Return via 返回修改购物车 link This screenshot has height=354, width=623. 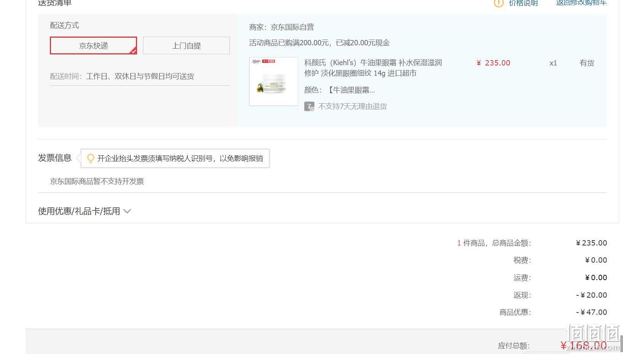(581, 3)
